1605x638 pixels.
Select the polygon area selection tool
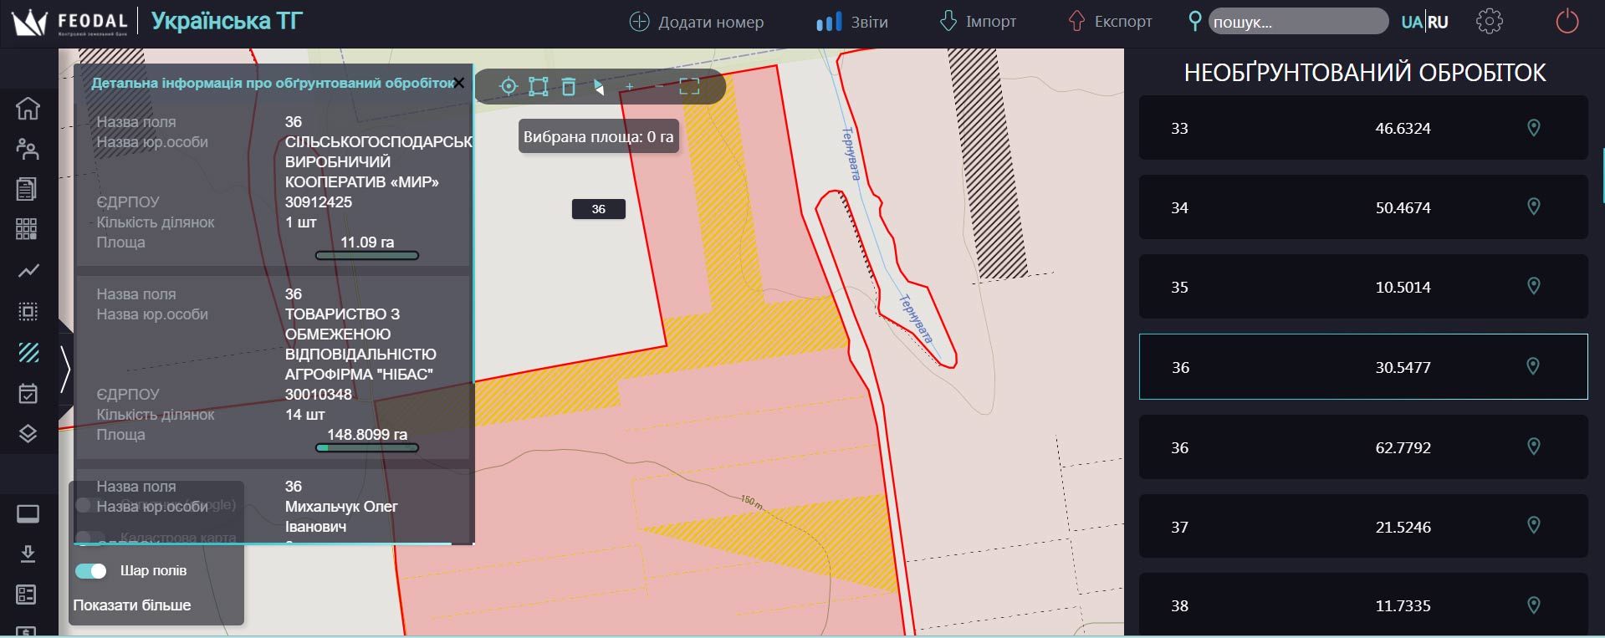click(539, 87)
